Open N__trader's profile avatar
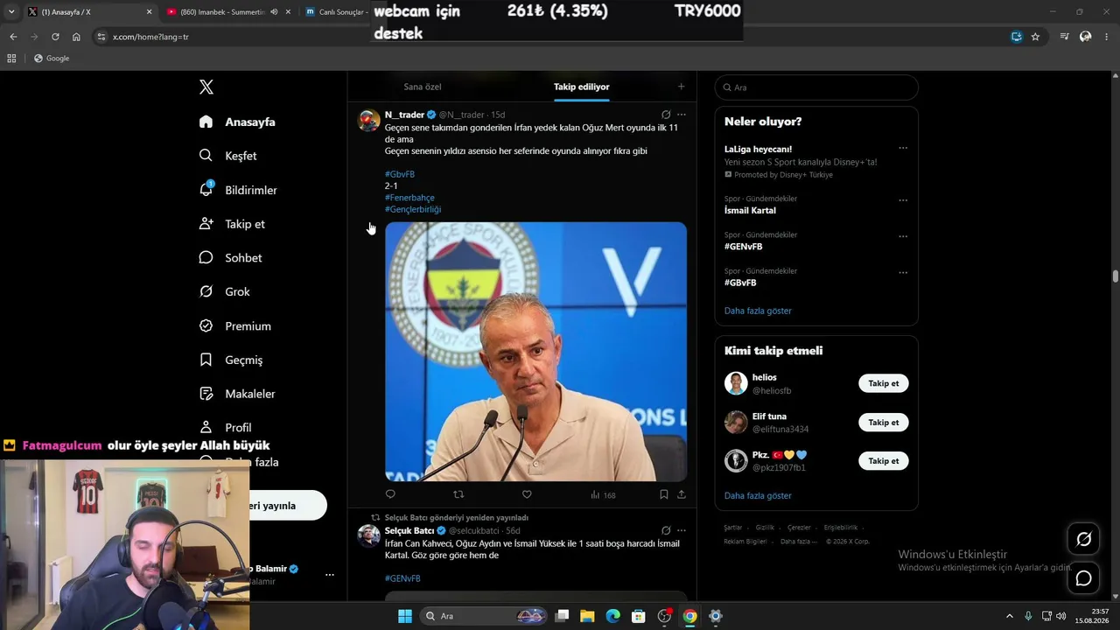This screenshot has width=1120, height=630. pos(369,120)
